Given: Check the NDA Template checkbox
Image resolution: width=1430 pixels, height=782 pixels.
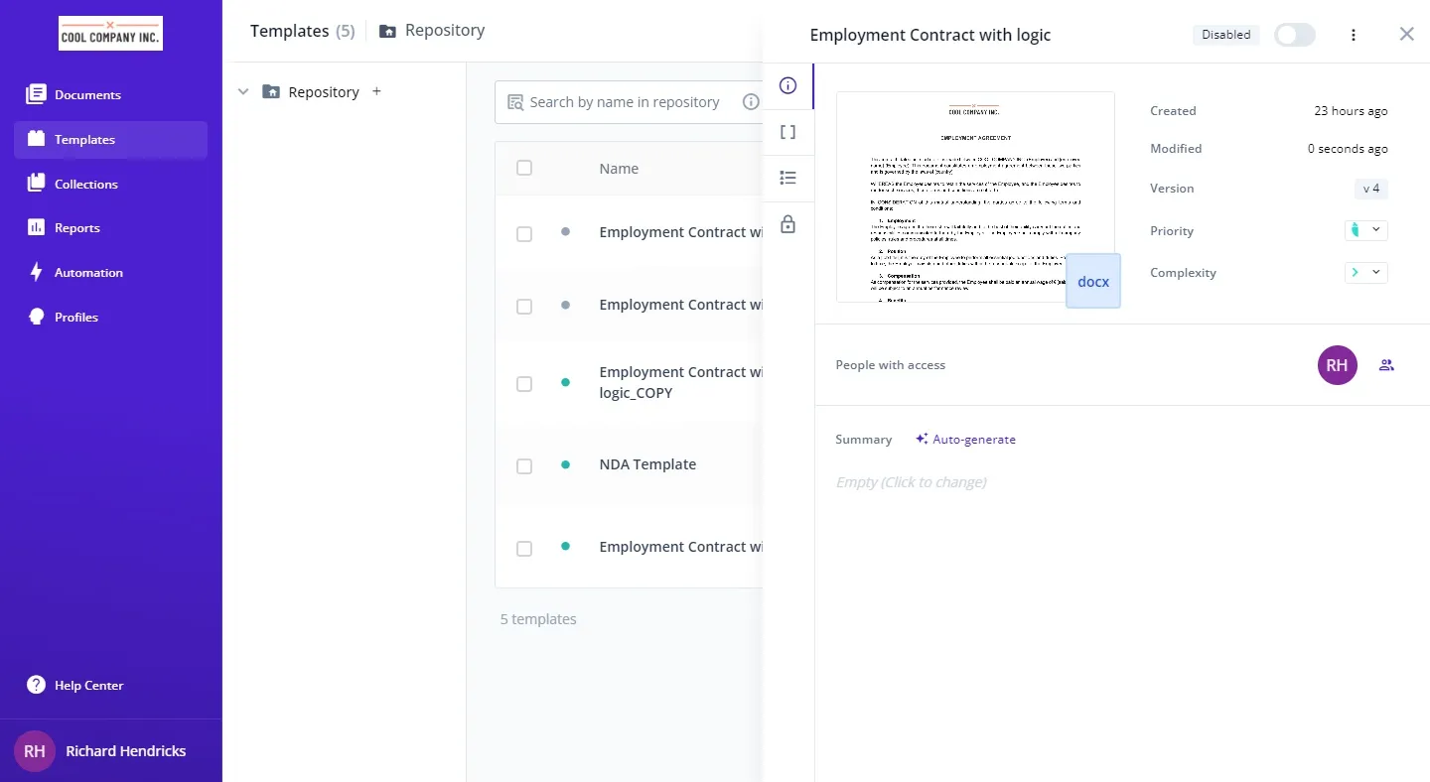Looking at the screenshot, I should click(x=524, y=465).
